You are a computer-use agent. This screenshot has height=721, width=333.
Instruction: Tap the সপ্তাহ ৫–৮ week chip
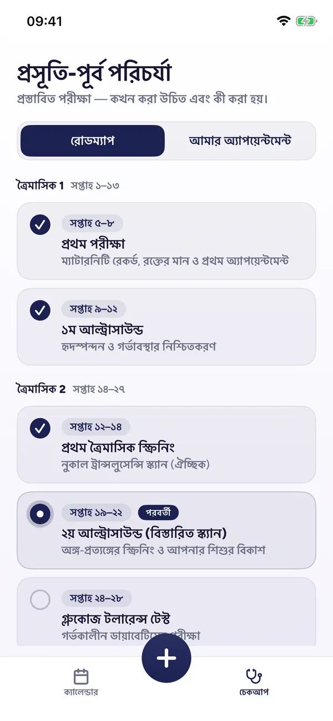pyautogui.click(x=92, y=223)
